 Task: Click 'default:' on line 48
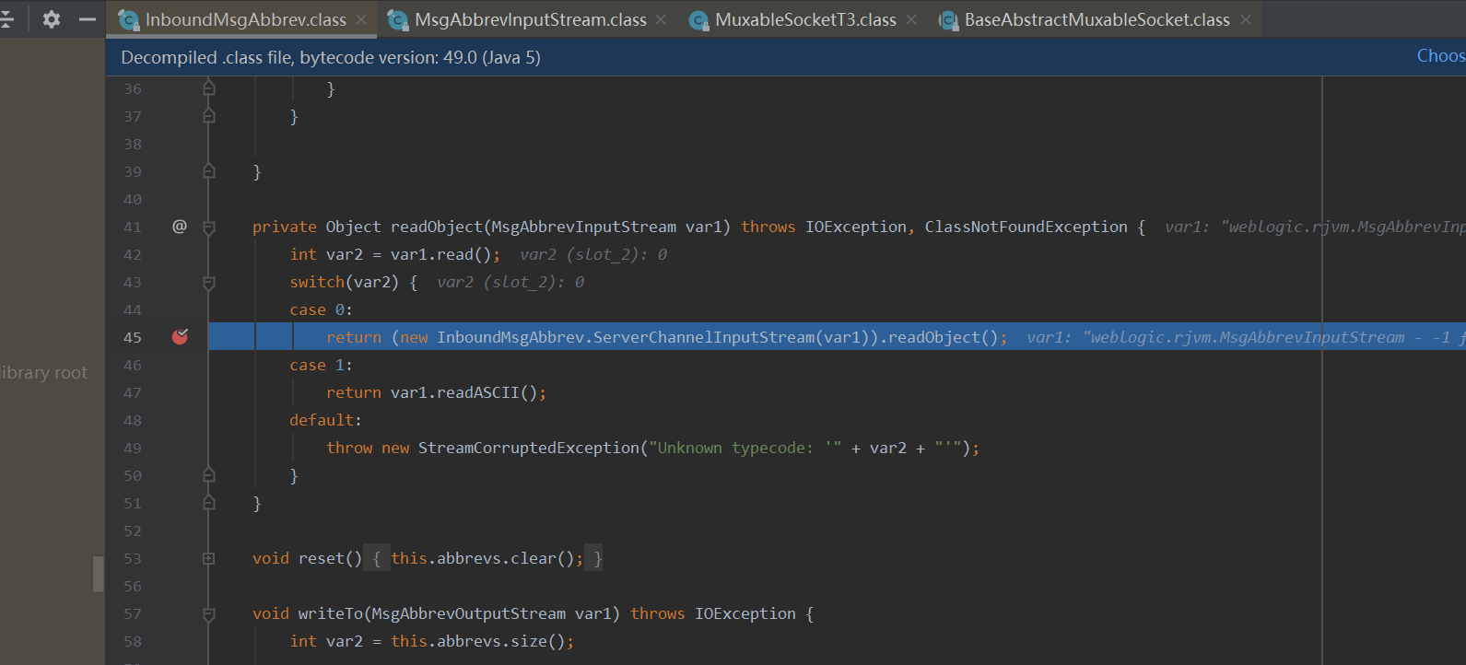(x=325, y=420)
